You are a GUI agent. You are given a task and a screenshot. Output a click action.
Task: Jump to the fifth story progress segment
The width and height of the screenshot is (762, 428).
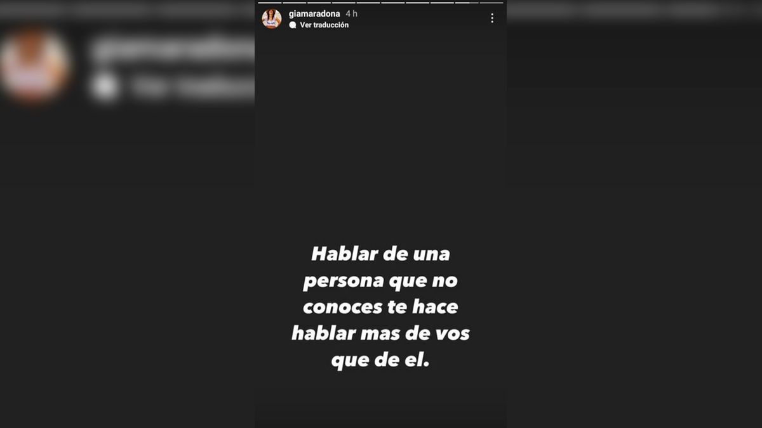pyautogui.click(x=368, y=3)
